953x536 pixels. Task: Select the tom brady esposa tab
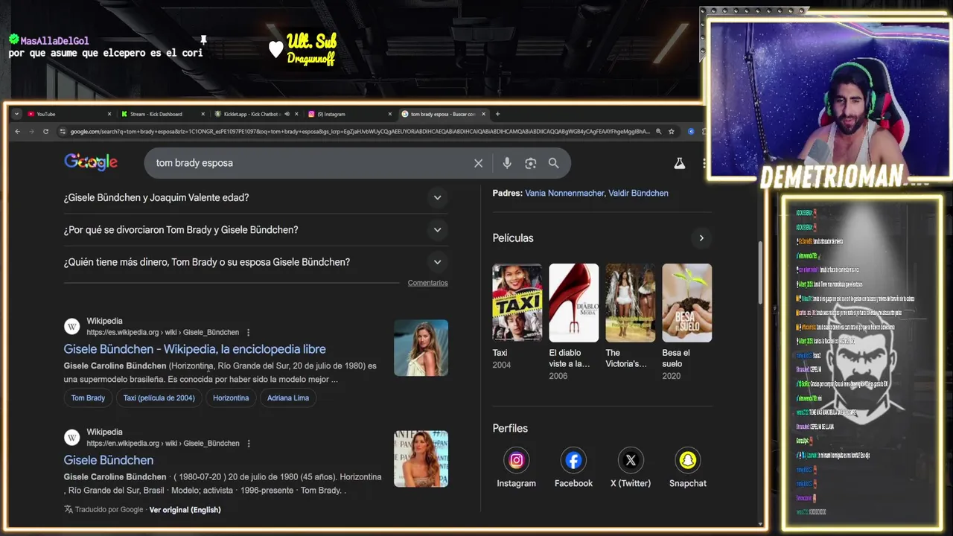444,114
